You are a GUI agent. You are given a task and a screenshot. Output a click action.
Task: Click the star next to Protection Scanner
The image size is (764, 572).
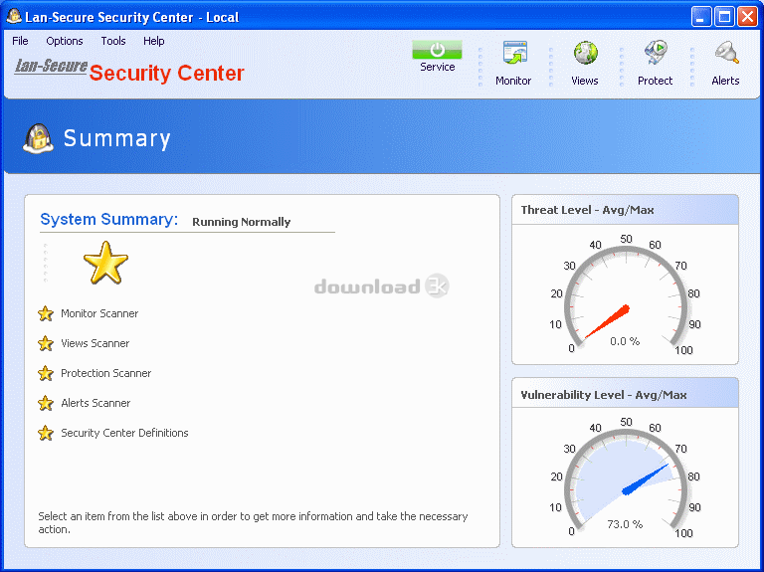(x=46, y=373)
